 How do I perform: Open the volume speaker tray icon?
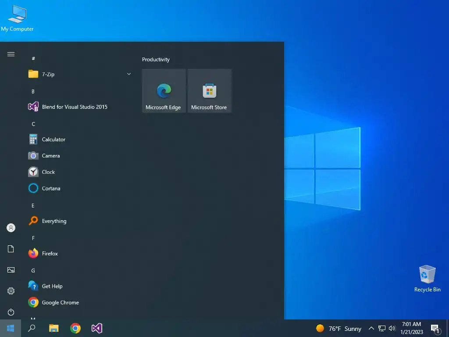[392, 328]
